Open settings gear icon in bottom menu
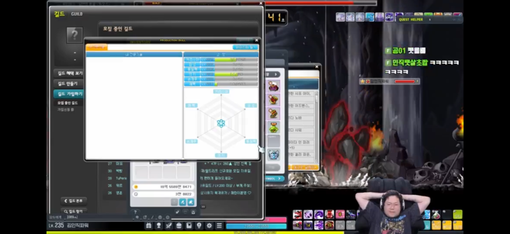 coord(209,226)
